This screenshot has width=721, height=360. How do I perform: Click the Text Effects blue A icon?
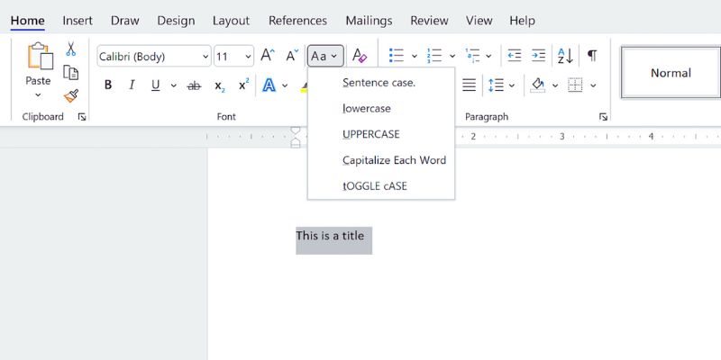coord(269,85)
